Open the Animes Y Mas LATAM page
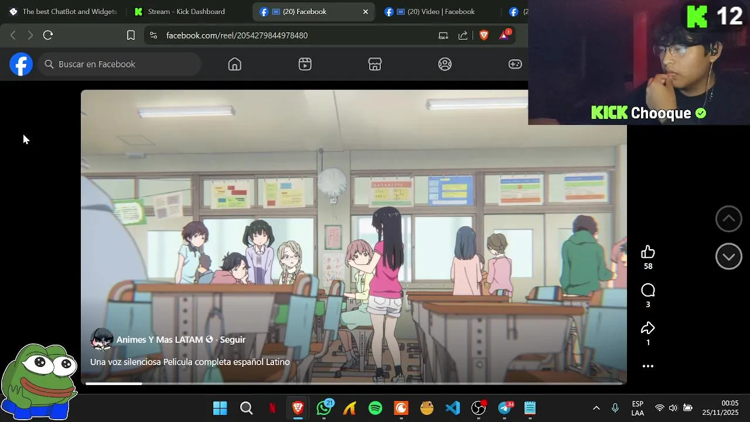Viewport: 750px width, 422px height. tap(159, 339)
